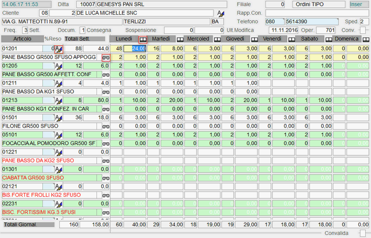Viewport: 371px width, 238px height.
Task: Click the Sabato day header
Action: 310,39
